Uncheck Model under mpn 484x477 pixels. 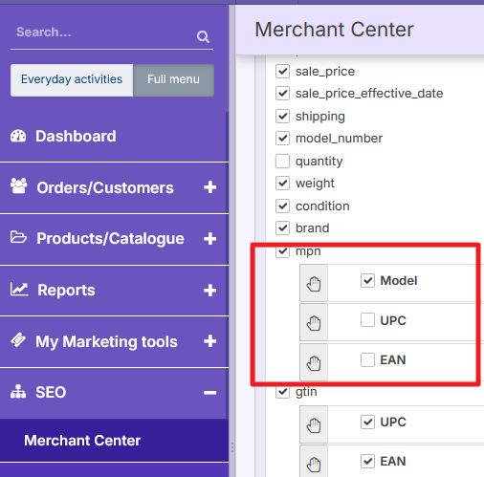pos(367,281)
